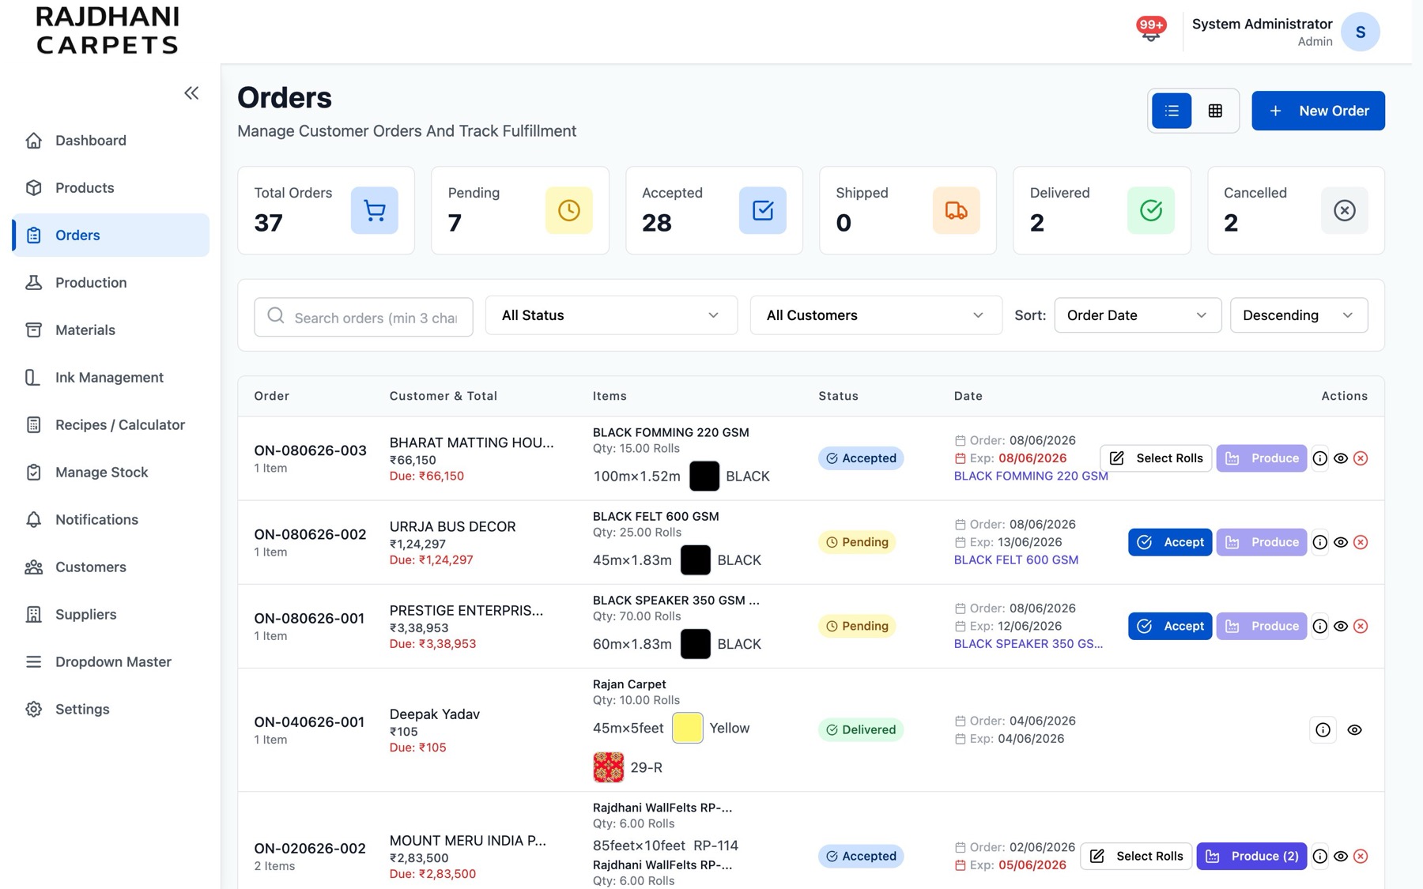Image resolution: width=1423 pixels, height=889 pixels.
Task: Open Recipes / Calculator in sidebar
Action: pos(111,425)
